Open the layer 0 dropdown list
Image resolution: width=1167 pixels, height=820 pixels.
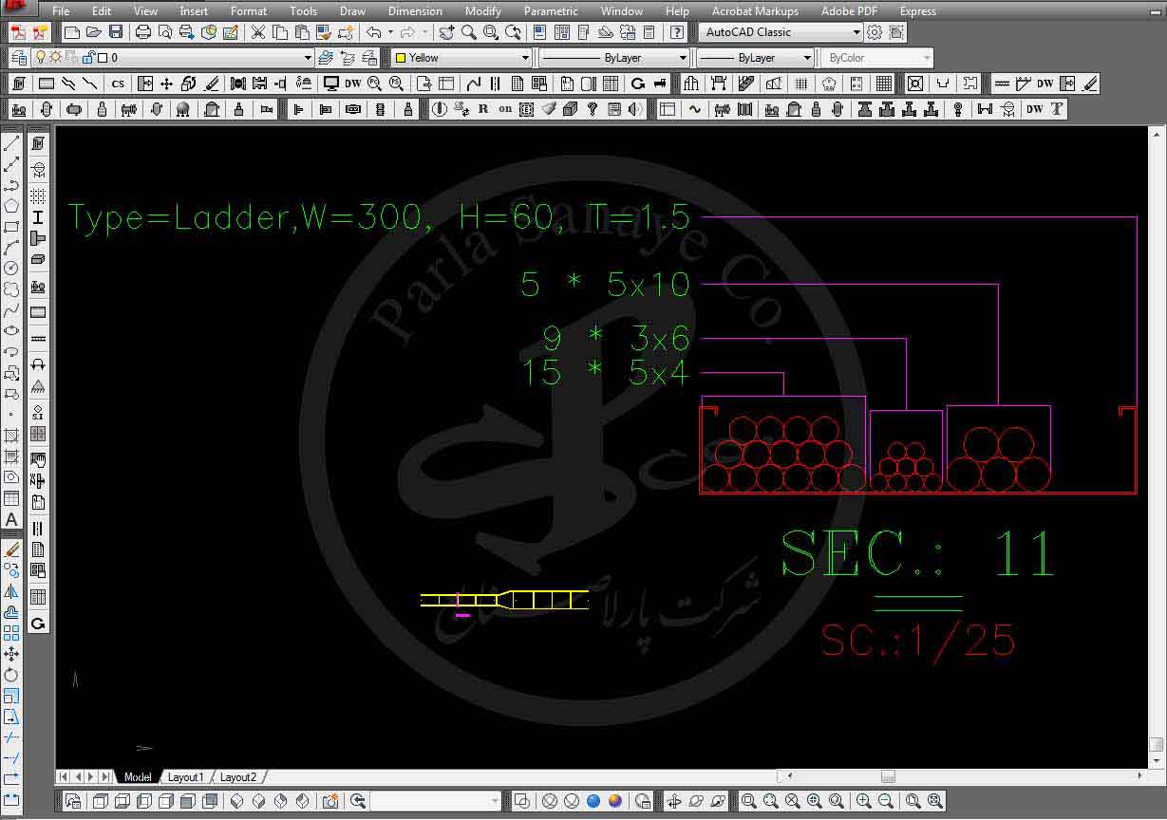(x=308, y=58)
